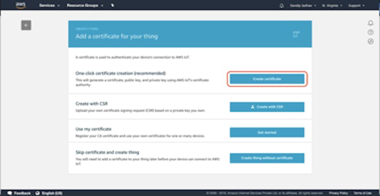380x196 pixels.
Task: Select the 'Use my certificate' heading
Action: pos(93,129)
